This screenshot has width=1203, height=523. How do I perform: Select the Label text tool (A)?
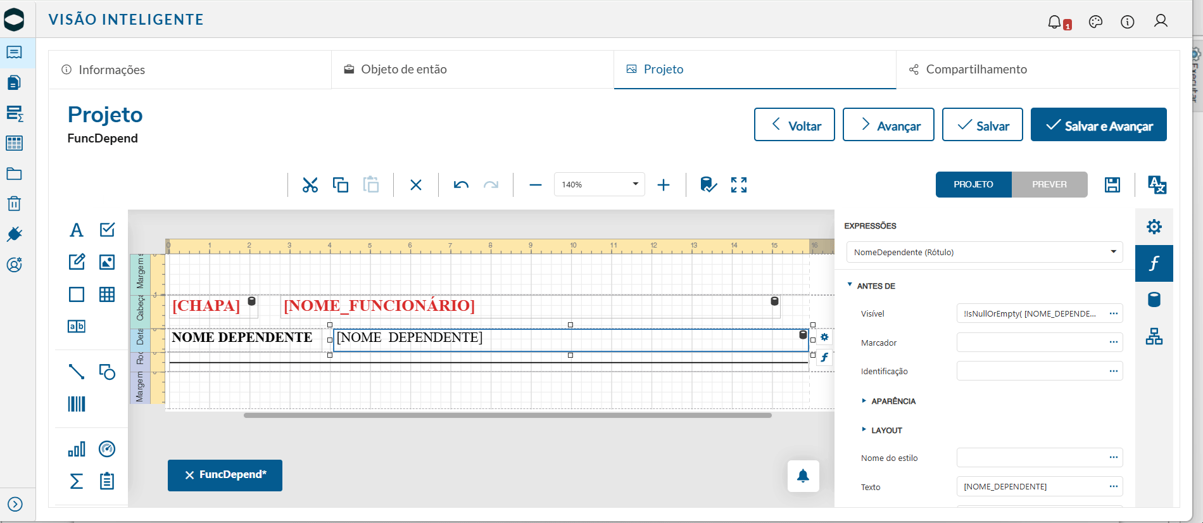click(x=77, y=230)
